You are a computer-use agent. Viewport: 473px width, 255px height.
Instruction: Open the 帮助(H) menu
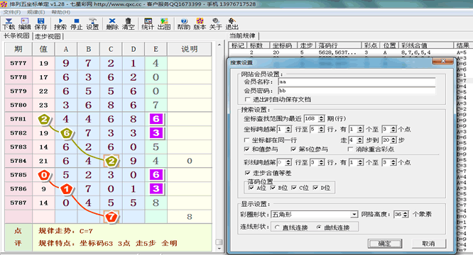tap(60, 12)
